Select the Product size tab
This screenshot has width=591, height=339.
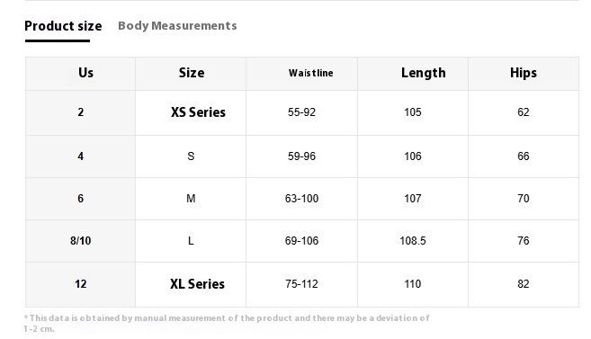click(x=63, y=26)
